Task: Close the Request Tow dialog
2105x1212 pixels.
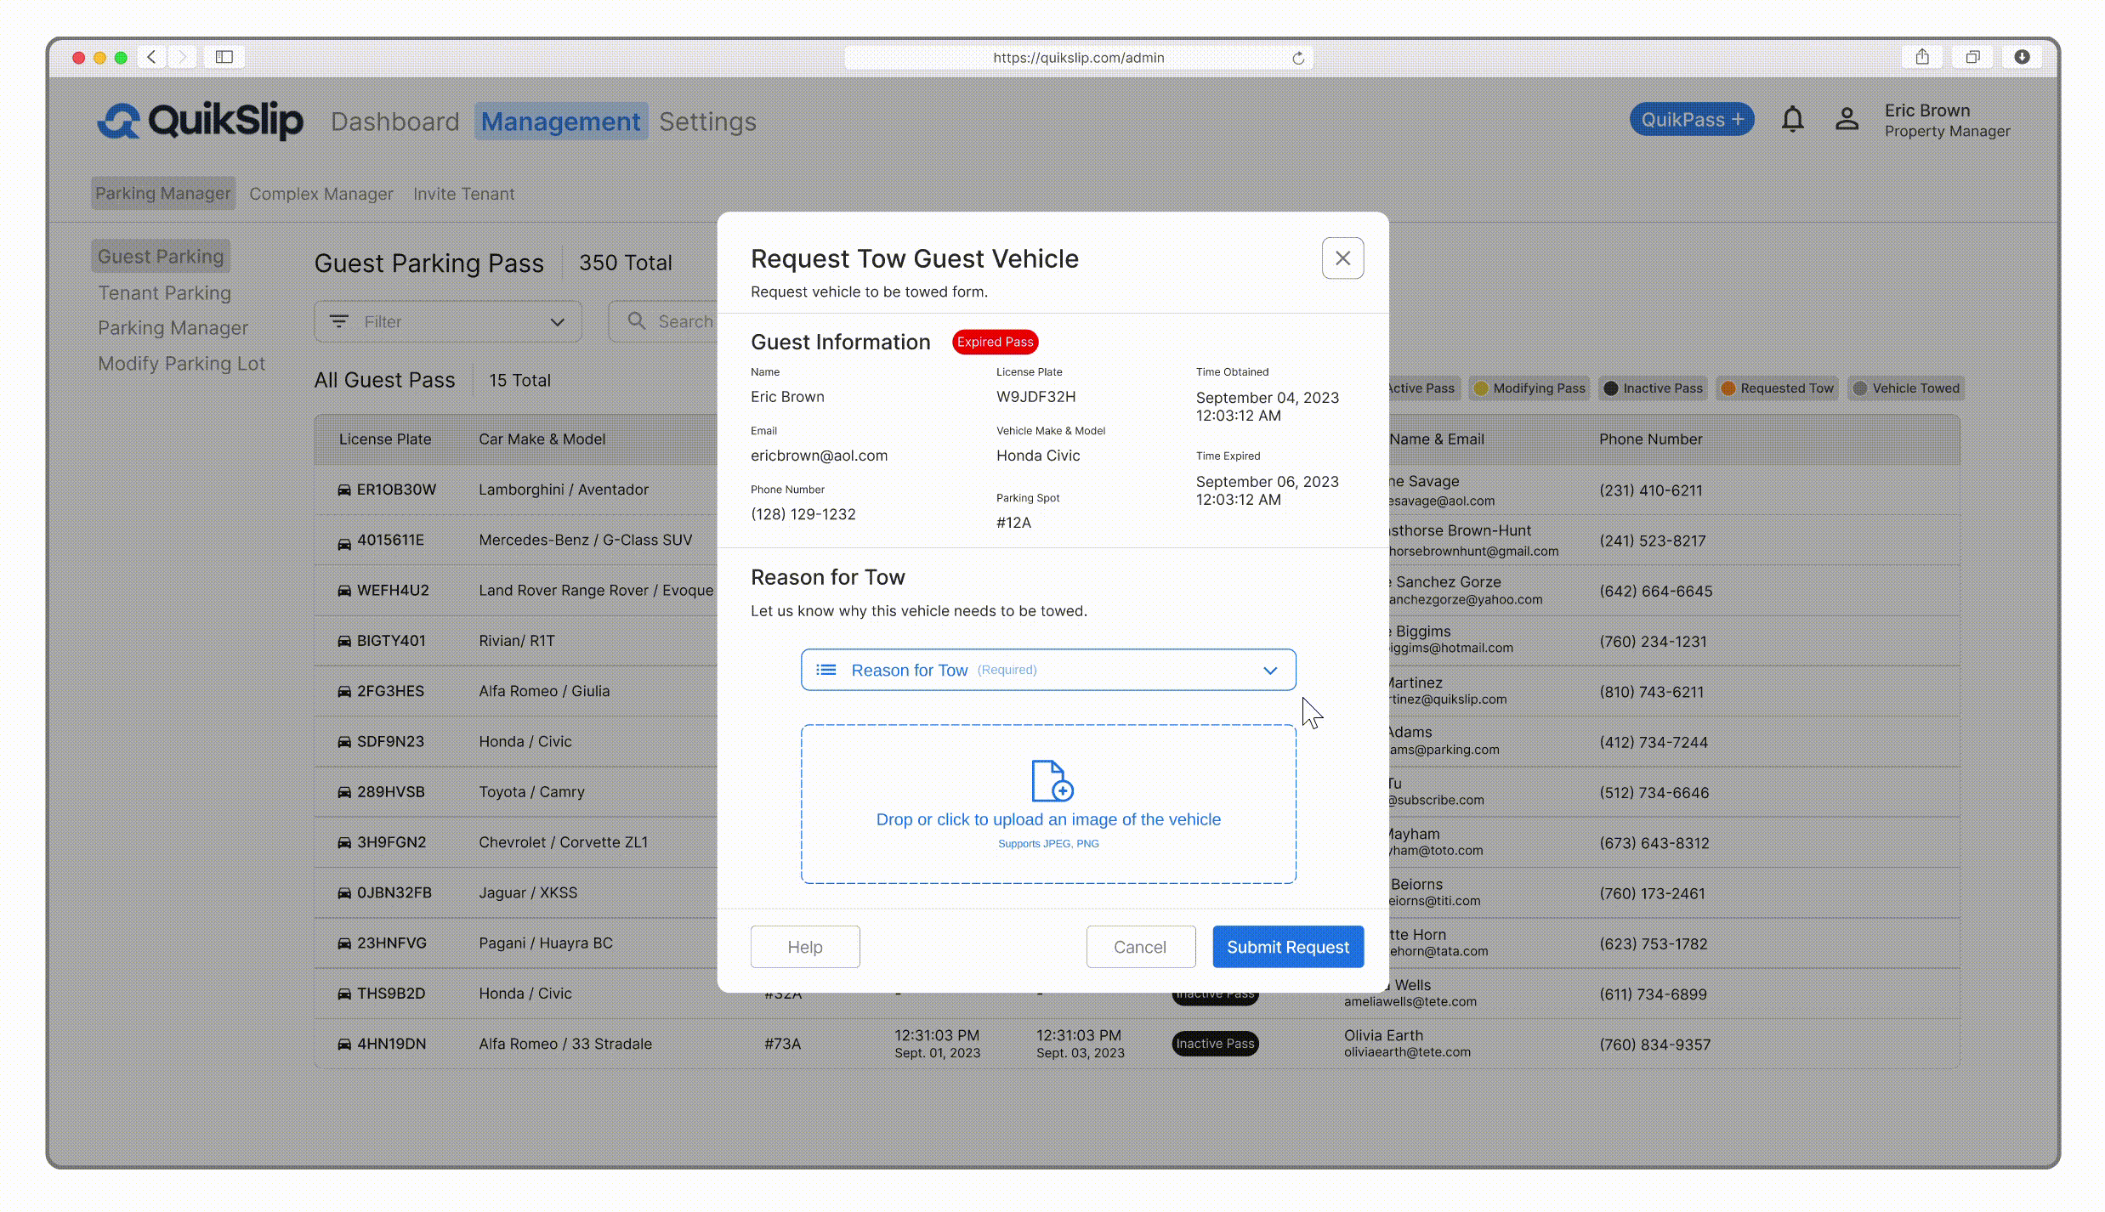Action: click(1342, 258)
